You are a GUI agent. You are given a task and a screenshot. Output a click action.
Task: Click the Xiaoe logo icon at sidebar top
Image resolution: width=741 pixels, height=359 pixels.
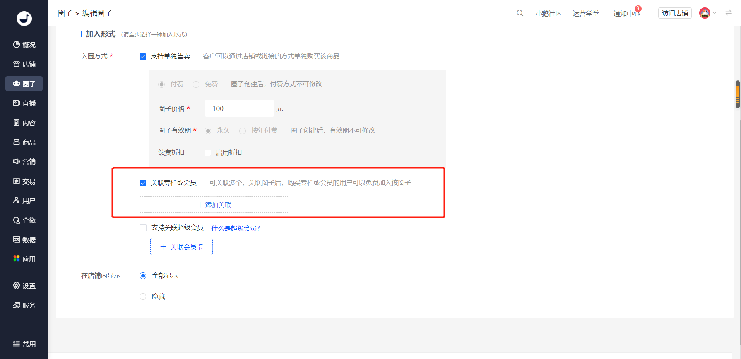24,18
